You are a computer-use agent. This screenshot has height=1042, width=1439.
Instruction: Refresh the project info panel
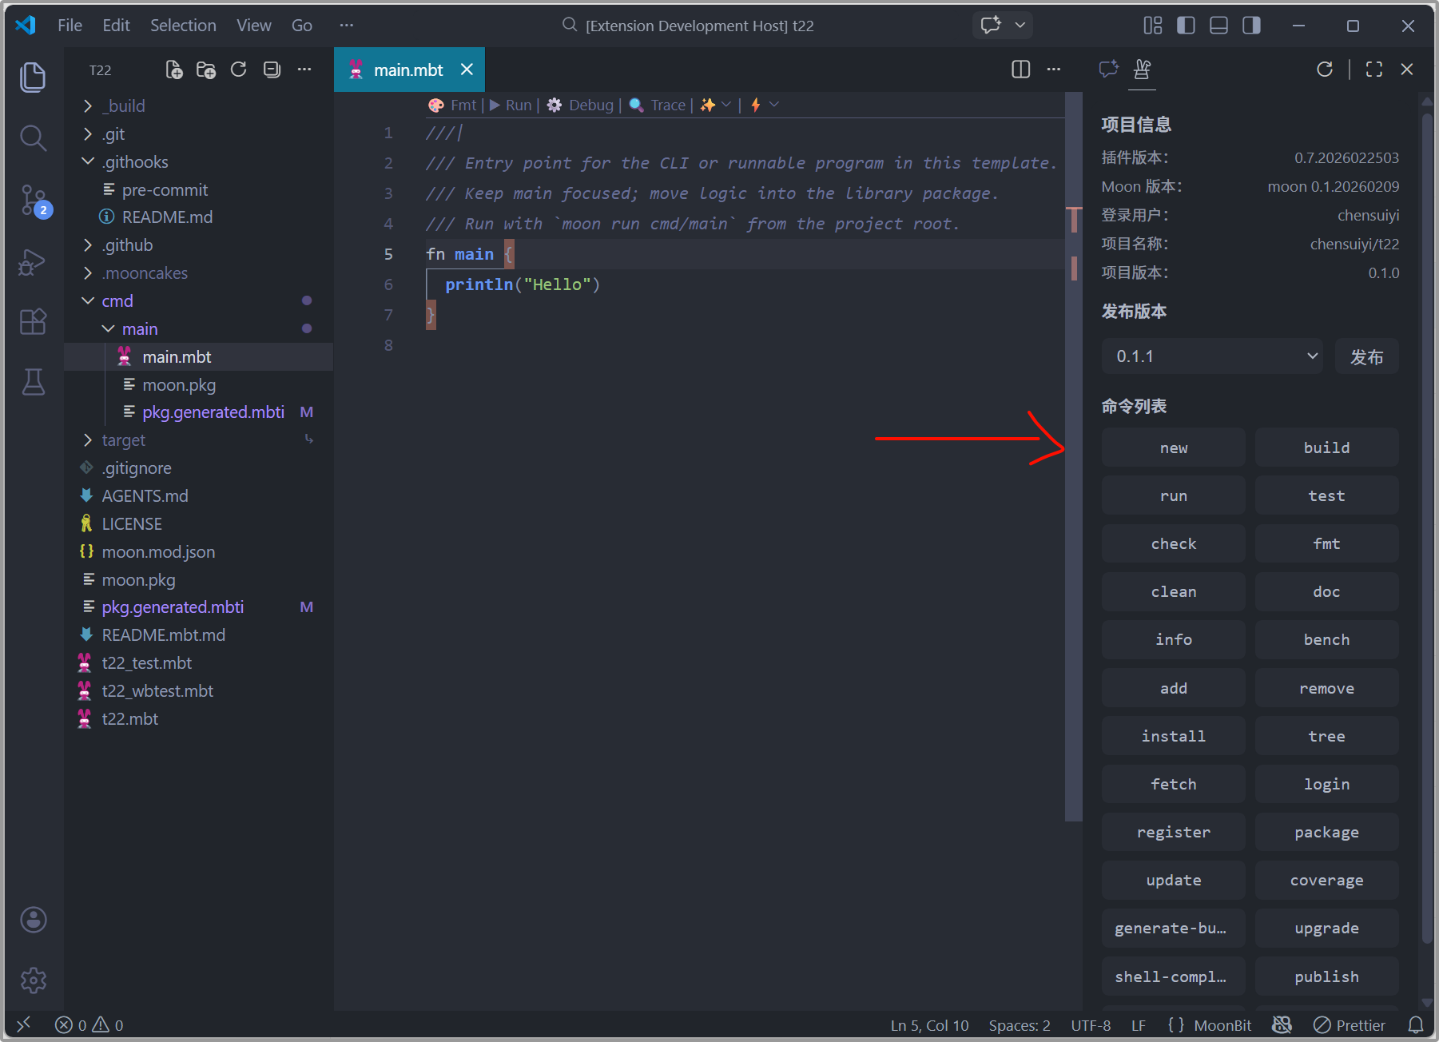pyautogui.click(x=1325, y=70)
